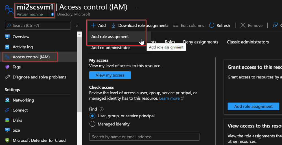Image resolution: width=282 pixels, height=145 pixels.
Task: Click the Size monitor icon
Action: pyautogui.click(x=7, y=130)
